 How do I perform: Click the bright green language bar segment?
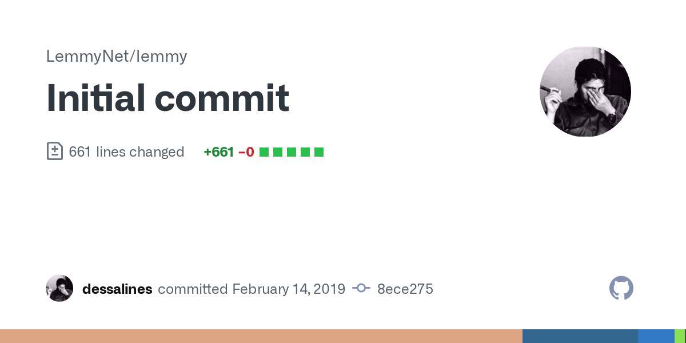pyautogui.click(x=679, y=336)
